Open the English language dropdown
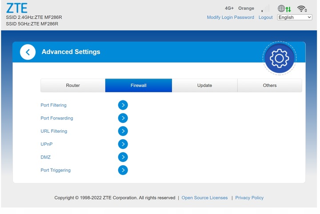Image resolution: width=320 pixels, height=214 pixels. (x=295, y=17)
